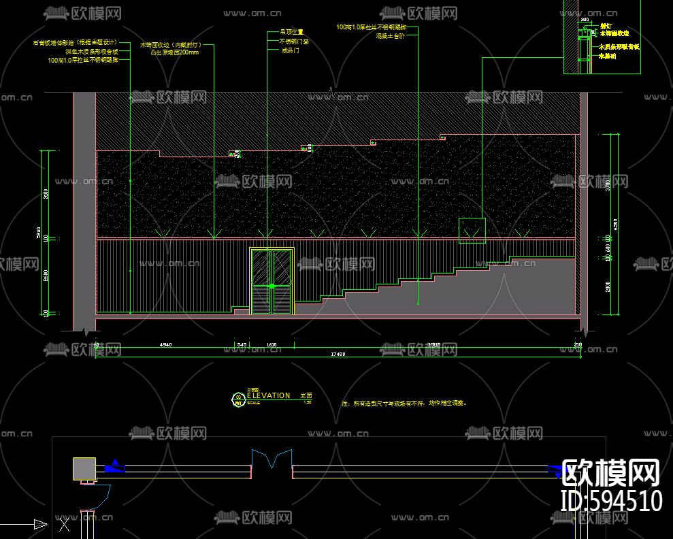Screen dimensions: 673x539
Task: Click the 6500 overall height dimension
Action: point(616,225)
